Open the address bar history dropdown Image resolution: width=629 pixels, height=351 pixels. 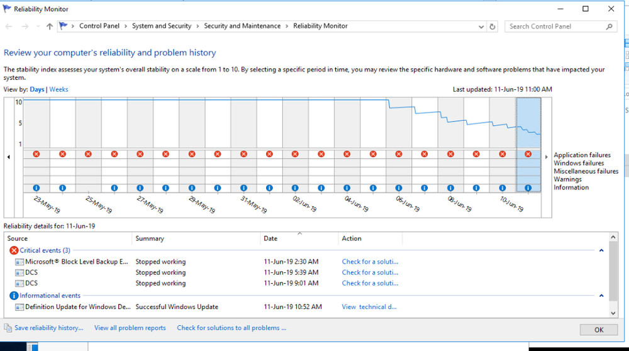coord(481,26)
